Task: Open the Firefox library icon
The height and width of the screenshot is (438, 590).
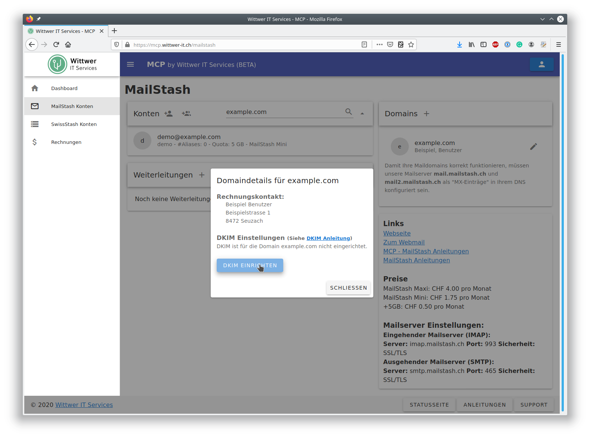Action: tap(472, 44)
